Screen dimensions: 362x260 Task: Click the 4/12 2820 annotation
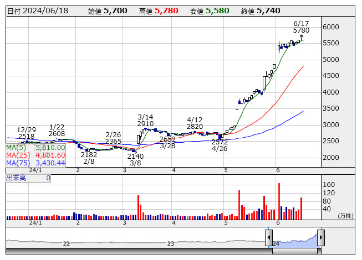195,123
